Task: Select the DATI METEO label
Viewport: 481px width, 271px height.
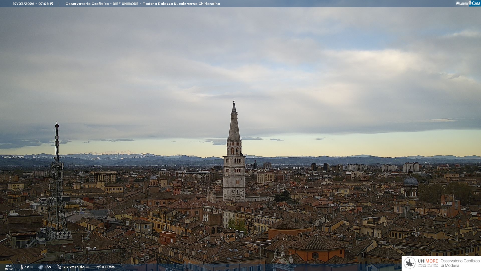Action: click(9, 267)
